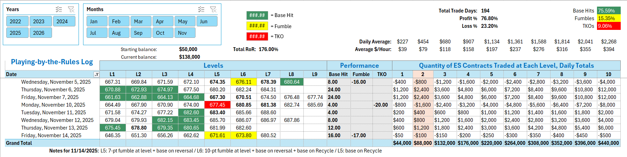Click the yellow Fumble legend swatch
This screenshot has height=157, width=627.
click(x=257, y=26)
